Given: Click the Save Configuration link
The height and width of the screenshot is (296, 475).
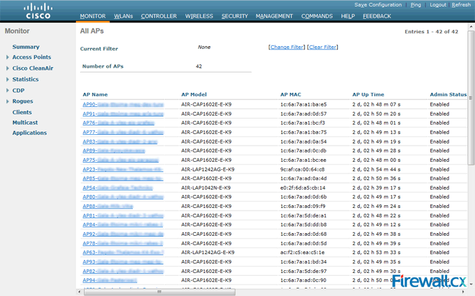Looking at the screenshot, I should click(x=378, y=5).
